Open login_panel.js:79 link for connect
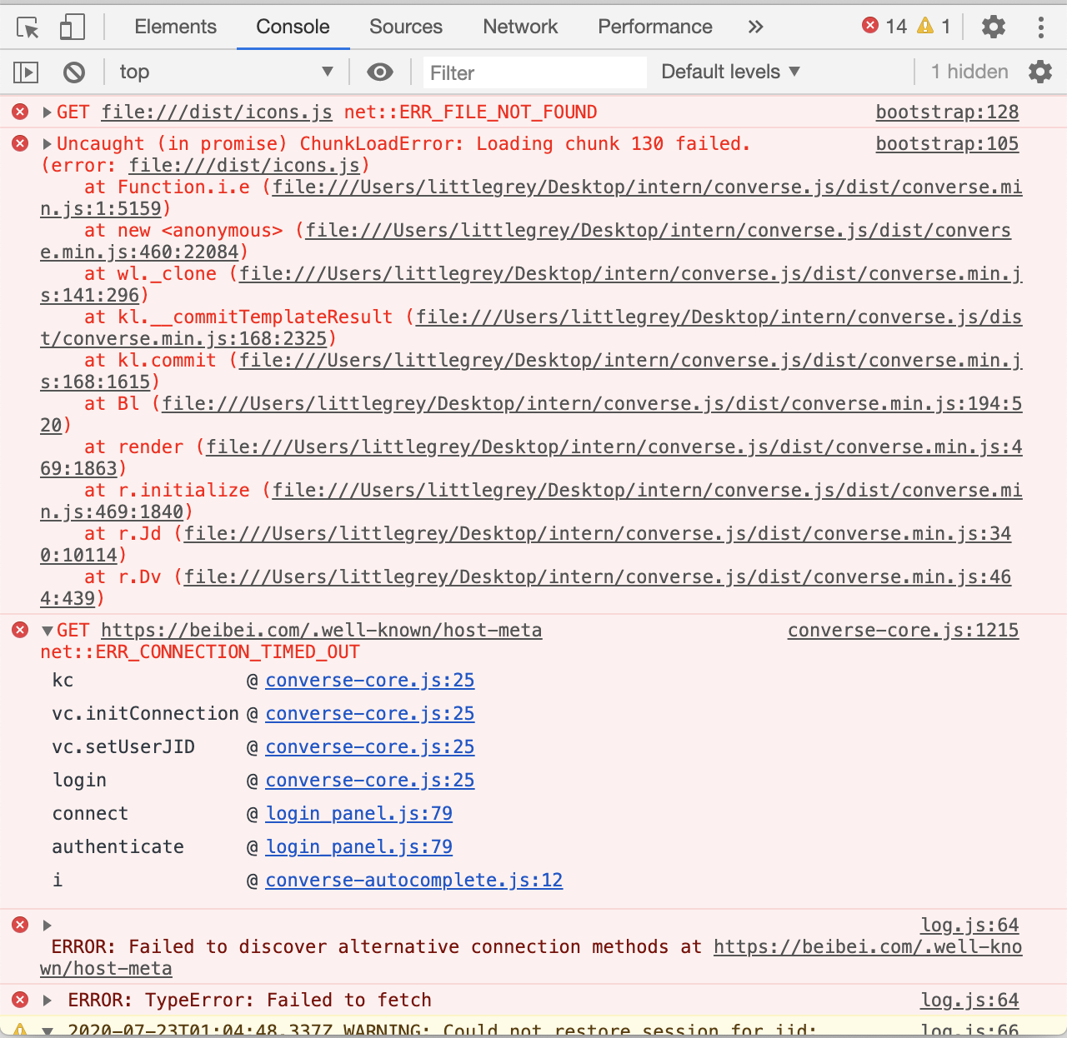Viewport: 1067px width, 1038px height. (x=359, y=814)
